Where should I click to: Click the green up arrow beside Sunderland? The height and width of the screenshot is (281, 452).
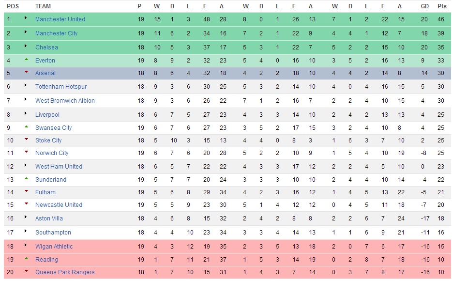point(26,179)
